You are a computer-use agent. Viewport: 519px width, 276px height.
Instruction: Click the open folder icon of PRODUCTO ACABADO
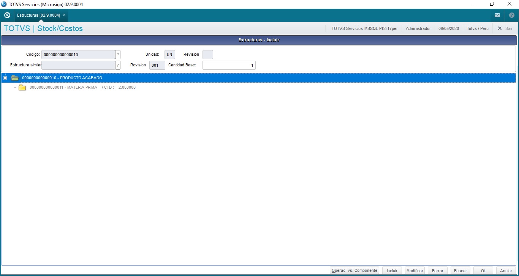pyautogui.click(x=15, y=78)
